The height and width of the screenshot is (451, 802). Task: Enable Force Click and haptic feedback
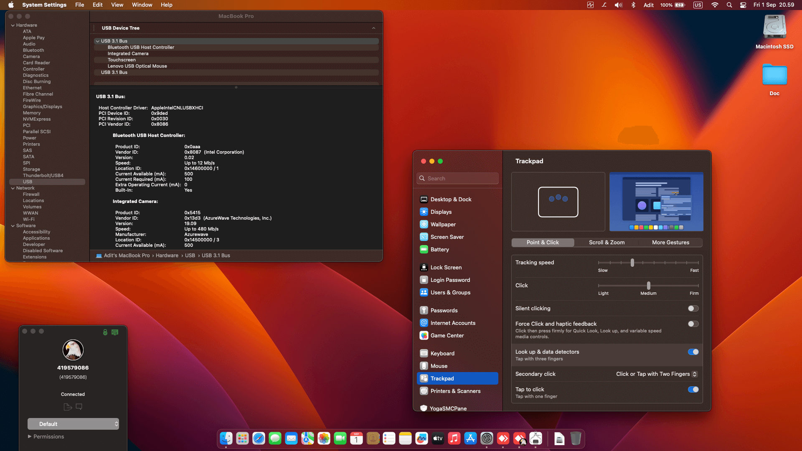tap(693, 324)
